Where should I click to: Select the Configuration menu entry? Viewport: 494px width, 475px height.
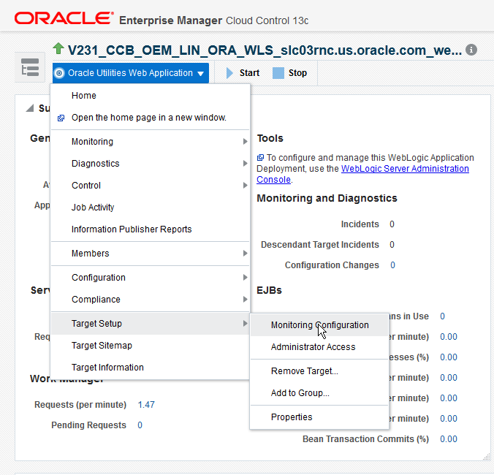[150, 277]
